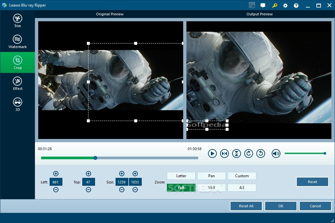Open the Effect tool in sidebar

point(18,83)
